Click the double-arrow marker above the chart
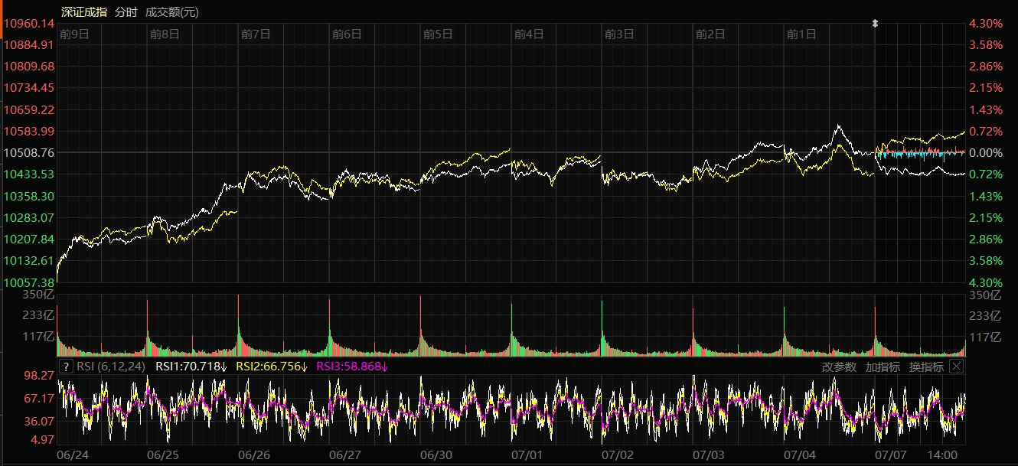 pos(875,24)
